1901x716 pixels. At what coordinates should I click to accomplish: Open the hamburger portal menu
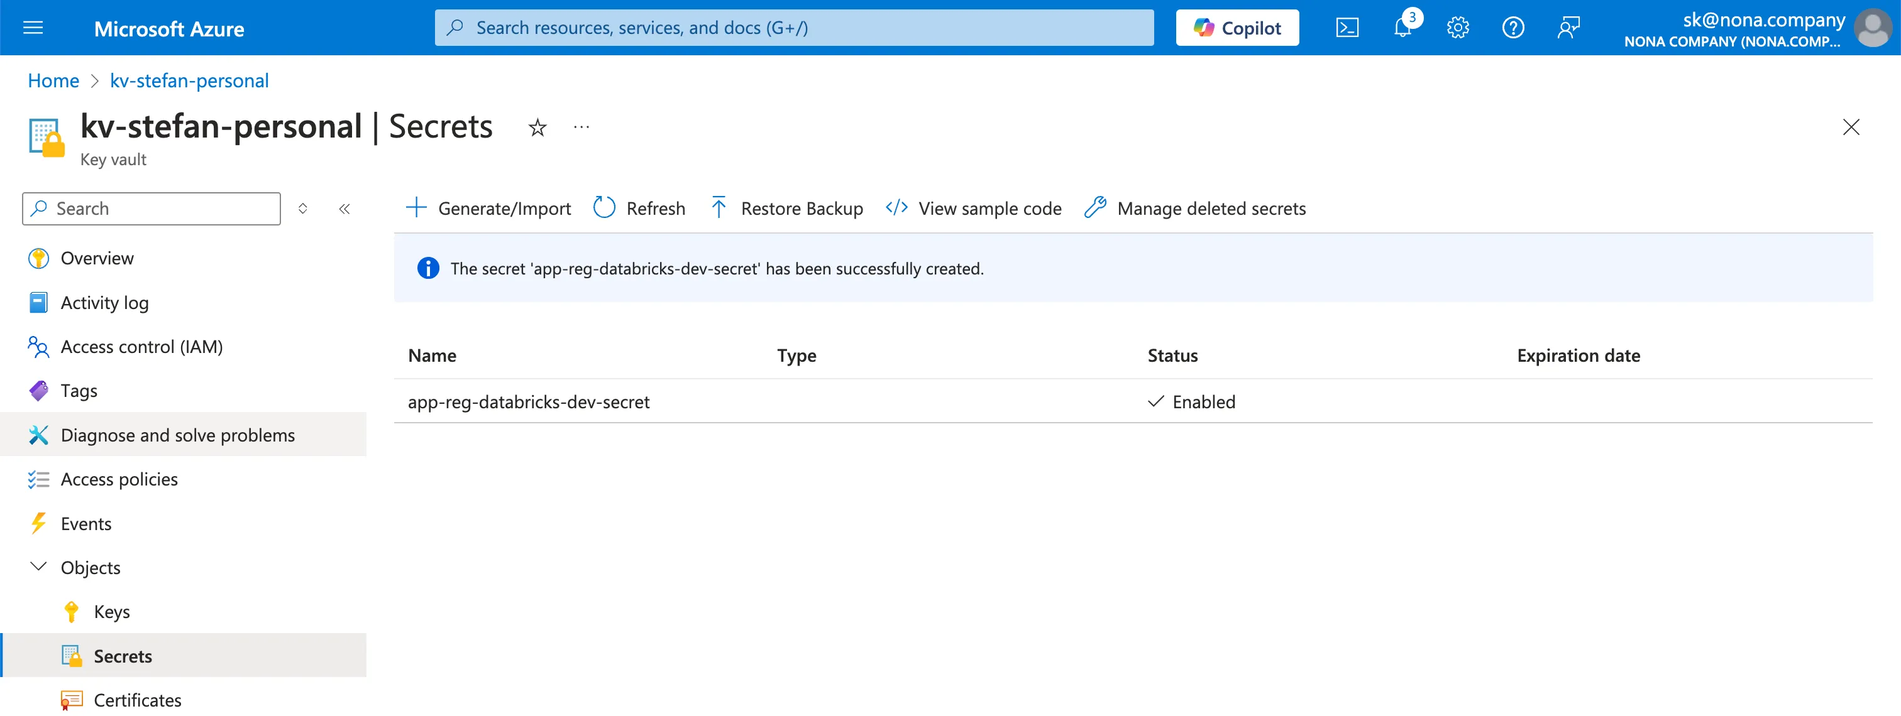pyautogui.click(x=33, y=28)
